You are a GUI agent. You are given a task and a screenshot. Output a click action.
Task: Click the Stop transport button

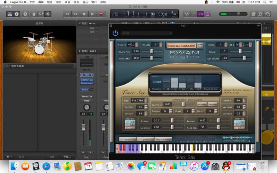point(84,14)
